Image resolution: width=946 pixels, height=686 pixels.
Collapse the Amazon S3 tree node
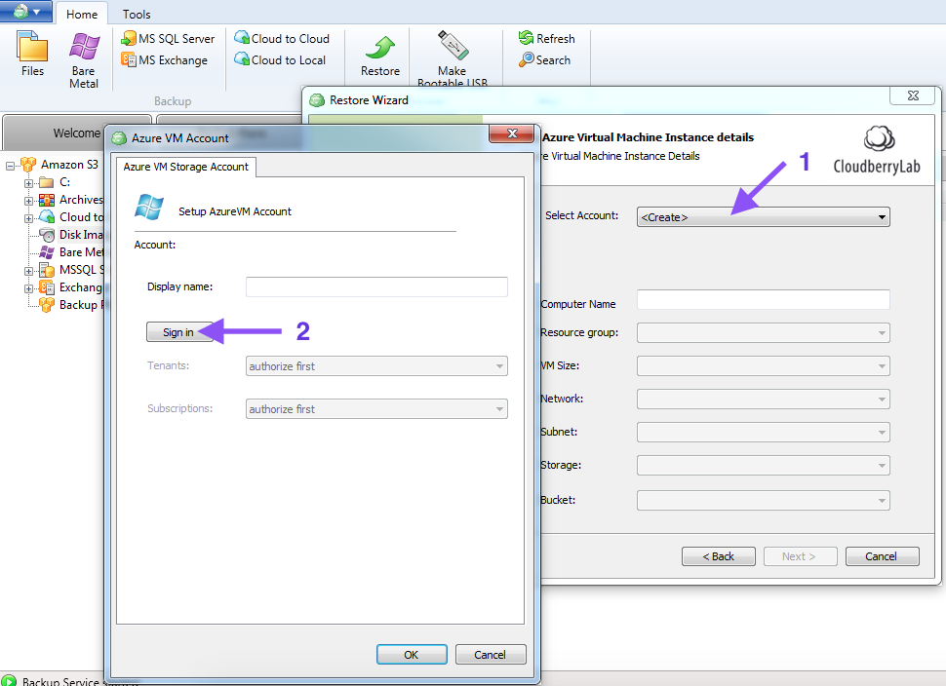click(x=11, y=166)
